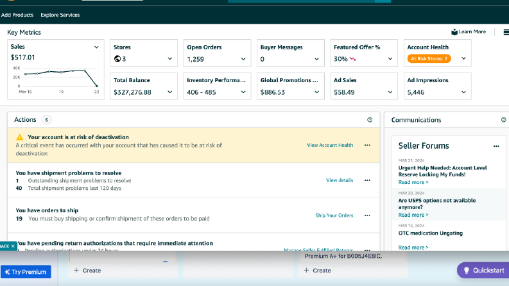Click the Seller Forums heading
This screenshot has width=509, height=286.
coord(424,146)
